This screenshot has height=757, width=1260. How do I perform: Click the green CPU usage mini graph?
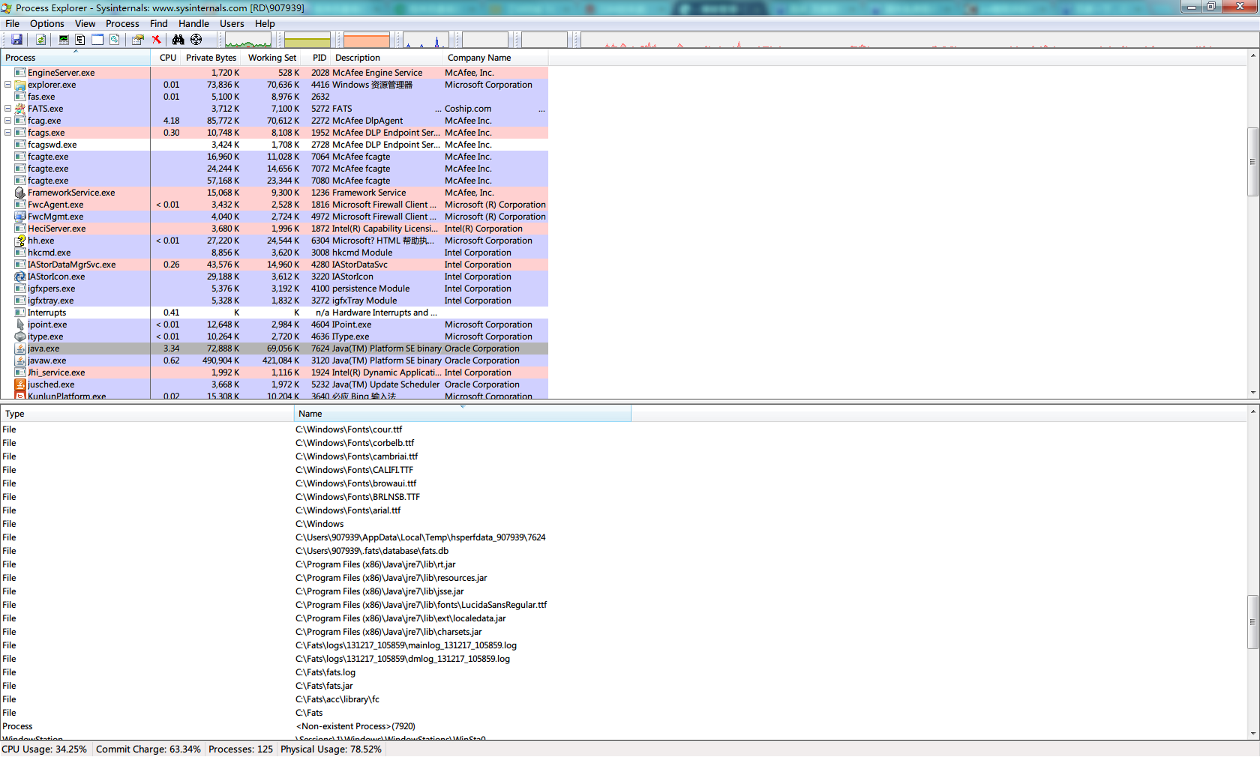248,40
